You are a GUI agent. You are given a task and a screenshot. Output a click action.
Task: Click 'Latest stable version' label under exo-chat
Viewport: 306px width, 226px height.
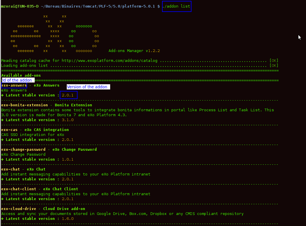pyautogui.click(x=30, y=179)
